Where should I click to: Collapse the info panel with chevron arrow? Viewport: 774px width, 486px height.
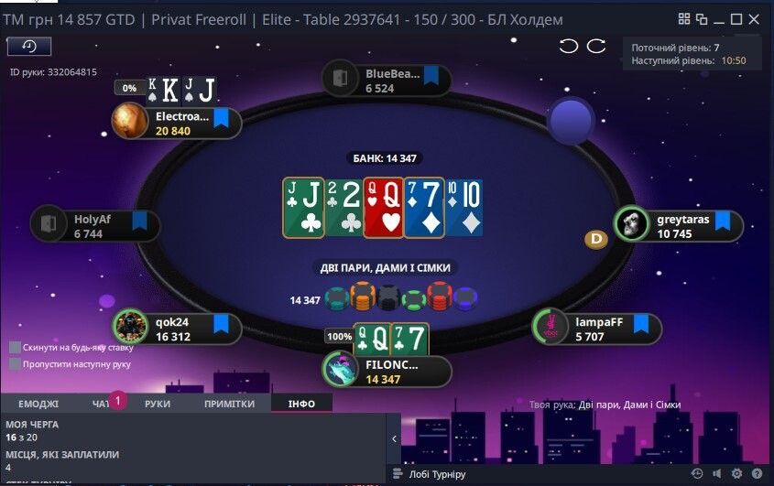tap(394, 438)
